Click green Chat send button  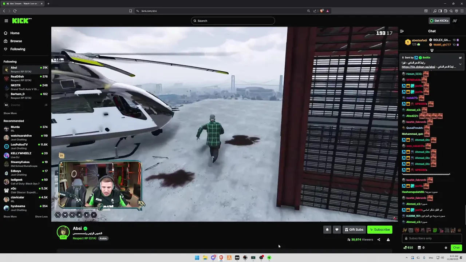[x=456, y=247]
